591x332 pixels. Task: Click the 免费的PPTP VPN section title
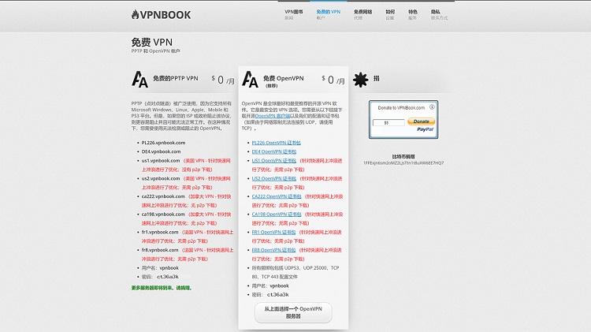coord(175,79)
